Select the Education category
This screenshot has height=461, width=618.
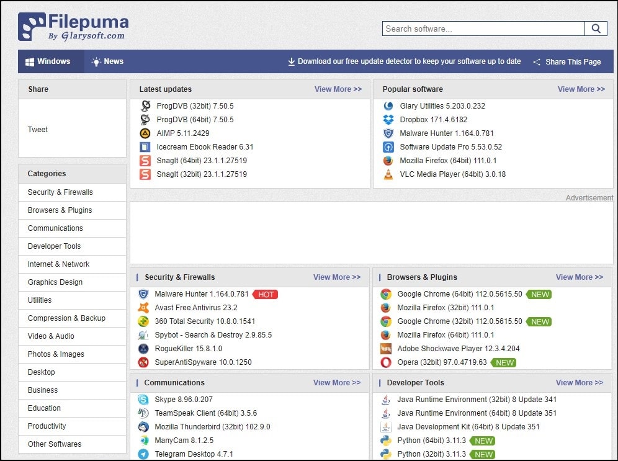[72, 408]
